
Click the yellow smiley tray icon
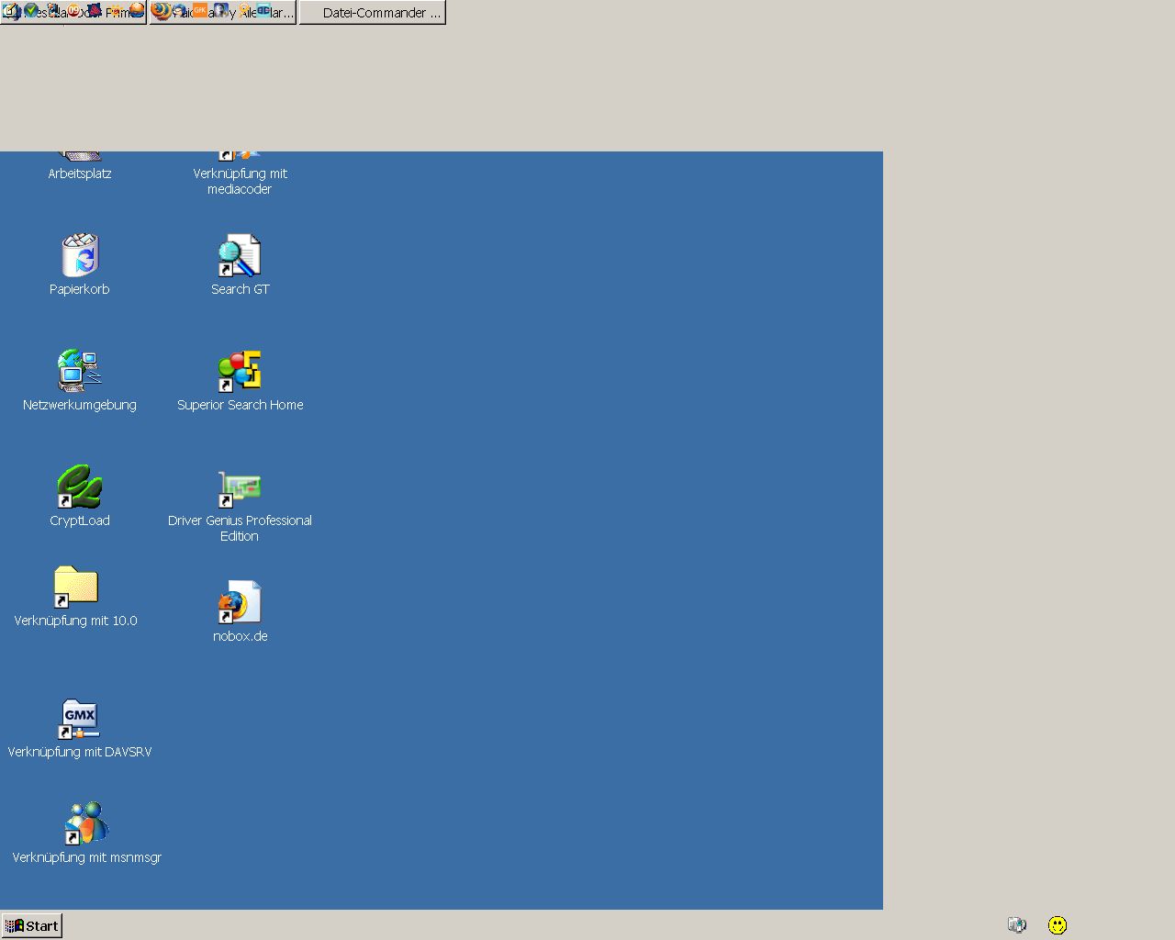tap(1057, 925)
